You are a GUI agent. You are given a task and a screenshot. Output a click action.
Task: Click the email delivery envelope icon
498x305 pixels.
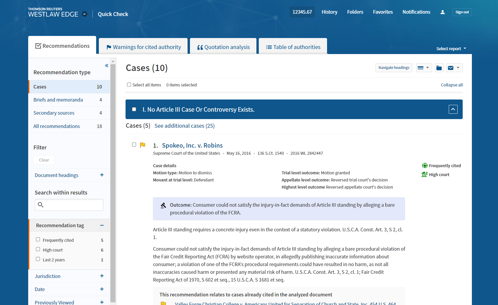pos(451,68)
